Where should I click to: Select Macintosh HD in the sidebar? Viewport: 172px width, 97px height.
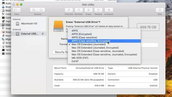[29, 23]
